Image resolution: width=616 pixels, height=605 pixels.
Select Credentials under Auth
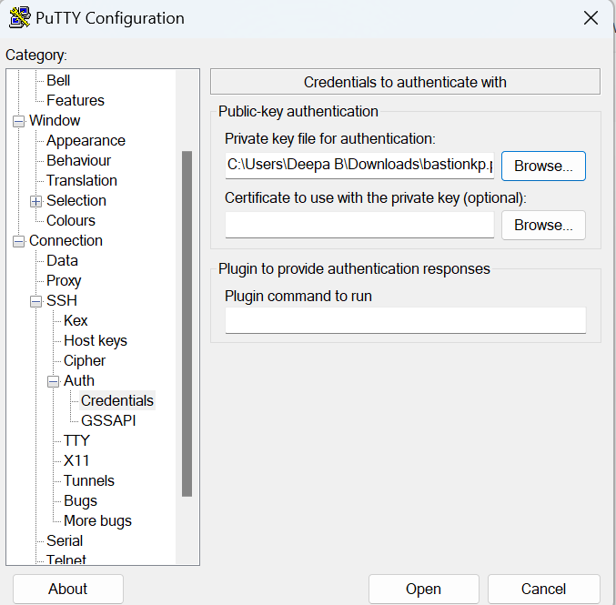(117, 400)
